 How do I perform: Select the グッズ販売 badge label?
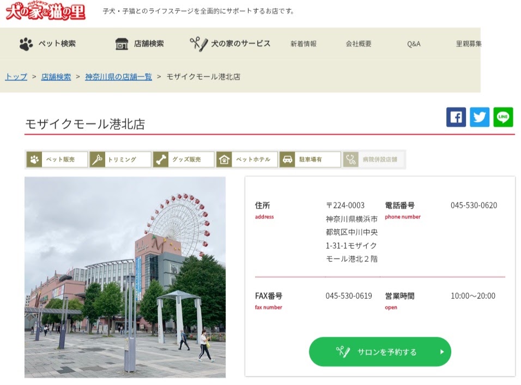point(186,160)
